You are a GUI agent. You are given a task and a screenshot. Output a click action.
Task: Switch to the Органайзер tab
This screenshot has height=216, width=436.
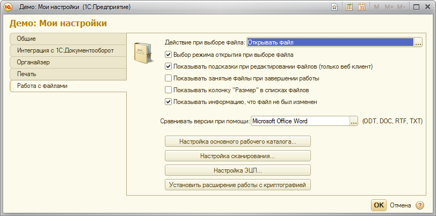pos(68,62)
